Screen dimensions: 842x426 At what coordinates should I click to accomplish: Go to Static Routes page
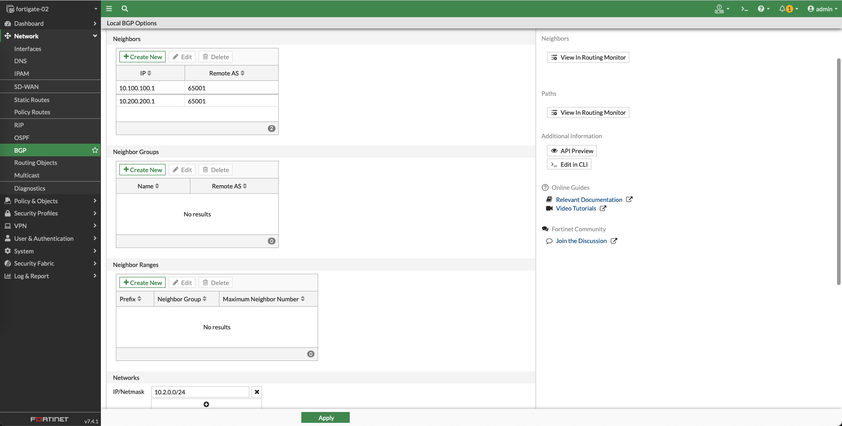point(32,100)
